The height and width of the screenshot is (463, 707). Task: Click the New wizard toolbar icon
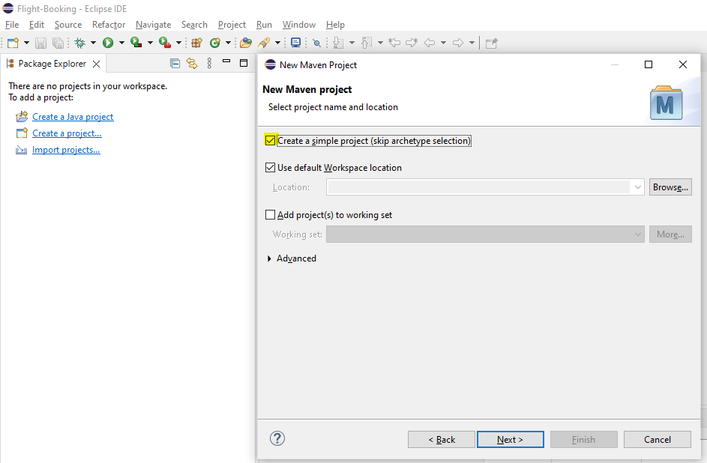[13, 43]
